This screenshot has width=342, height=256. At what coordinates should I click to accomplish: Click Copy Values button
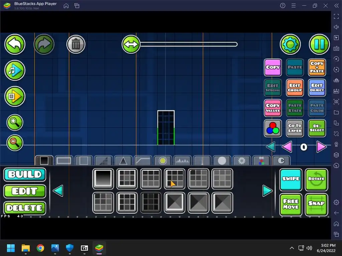click(273, 108)
